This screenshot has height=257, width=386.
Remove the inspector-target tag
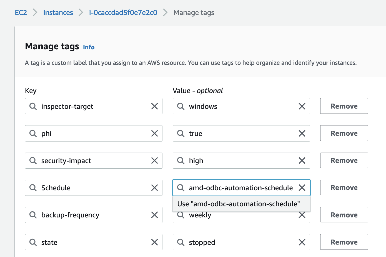coord(344,106)
